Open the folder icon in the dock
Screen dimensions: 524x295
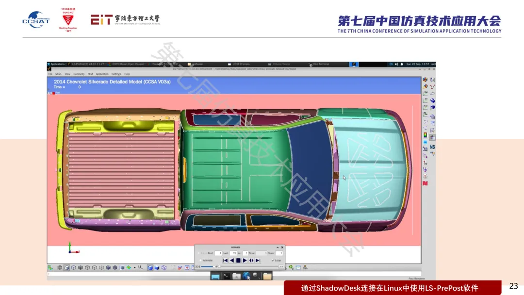click(267, 276)
